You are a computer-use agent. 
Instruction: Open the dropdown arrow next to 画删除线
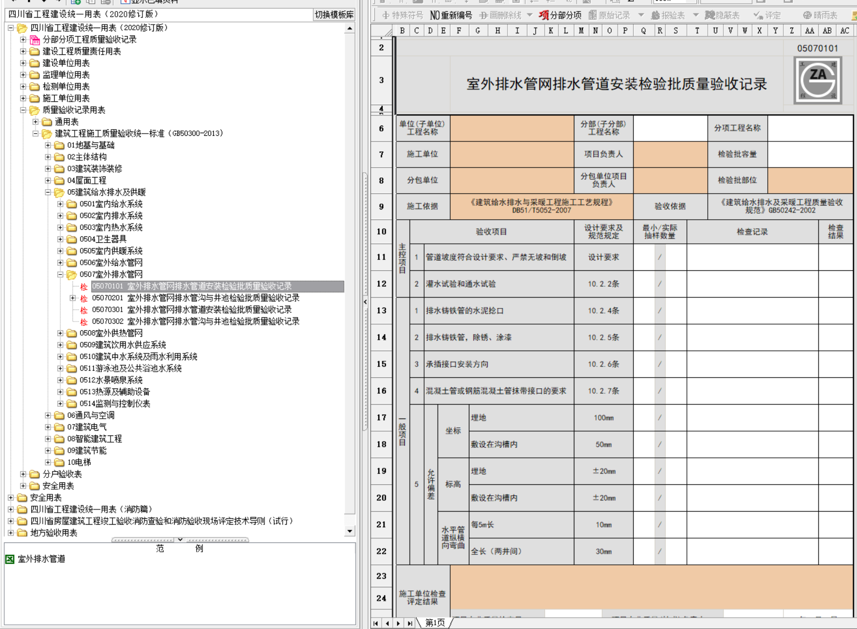(529, 15)
